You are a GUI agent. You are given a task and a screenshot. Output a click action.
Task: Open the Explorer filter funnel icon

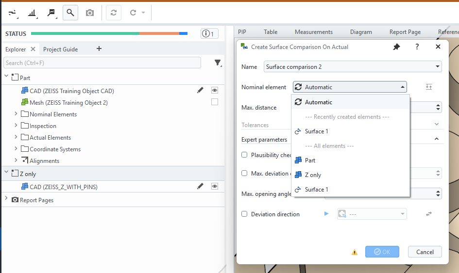pyautogui.click(x=218, y=63)
